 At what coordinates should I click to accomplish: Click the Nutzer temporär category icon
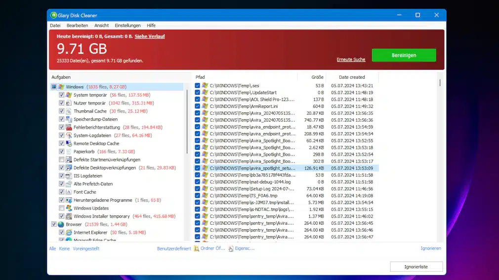click(69, 103)
